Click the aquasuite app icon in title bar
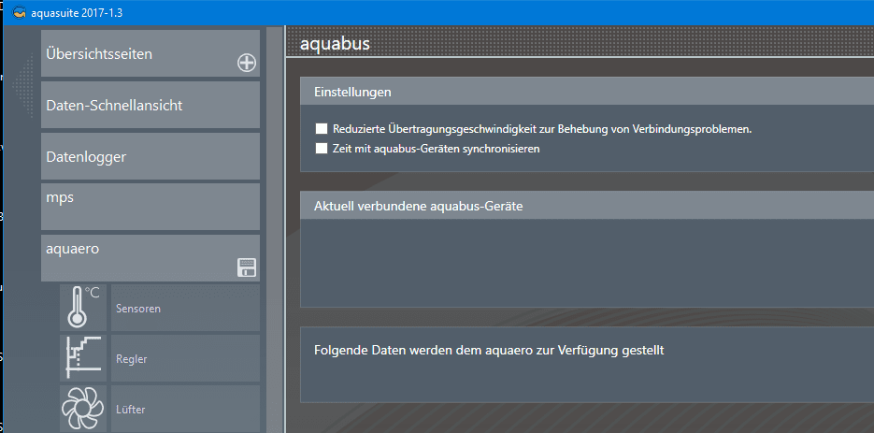 click(x=20, y=13)
